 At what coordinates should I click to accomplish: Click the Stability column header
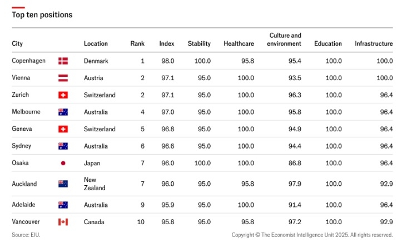click(x=199, y=43)
